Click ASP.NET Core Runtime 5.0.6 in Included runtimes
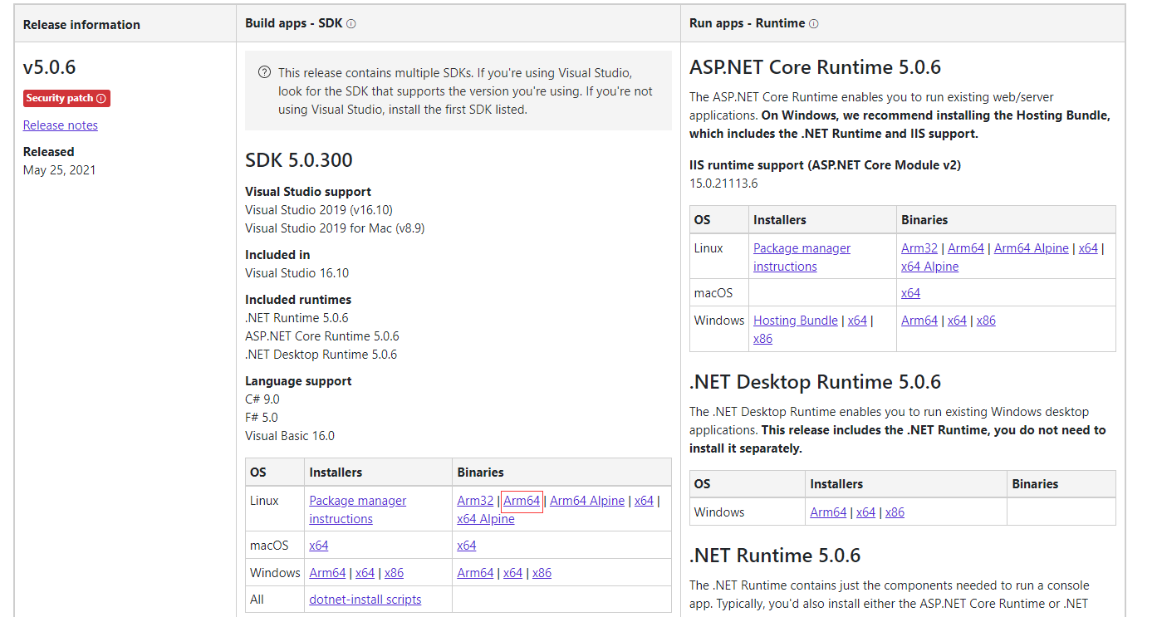The width and height of the screenshot is (1157, 617). point(322,336)
